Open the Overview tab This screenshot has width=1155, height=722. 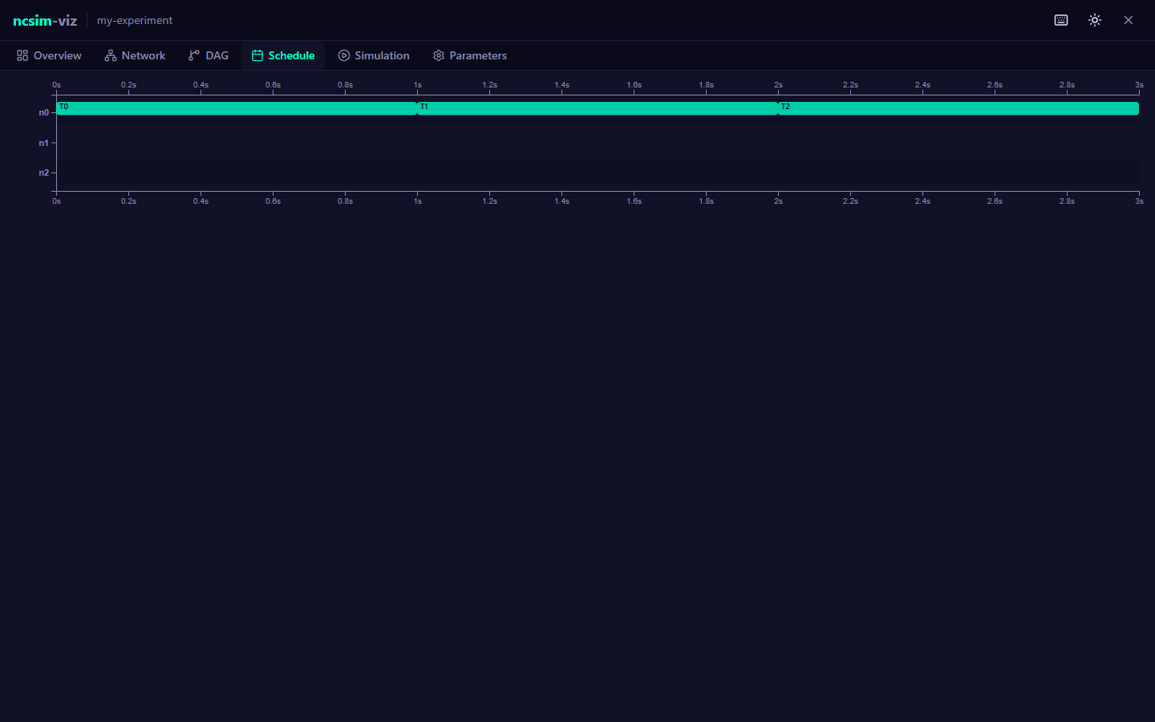point(49,55)
